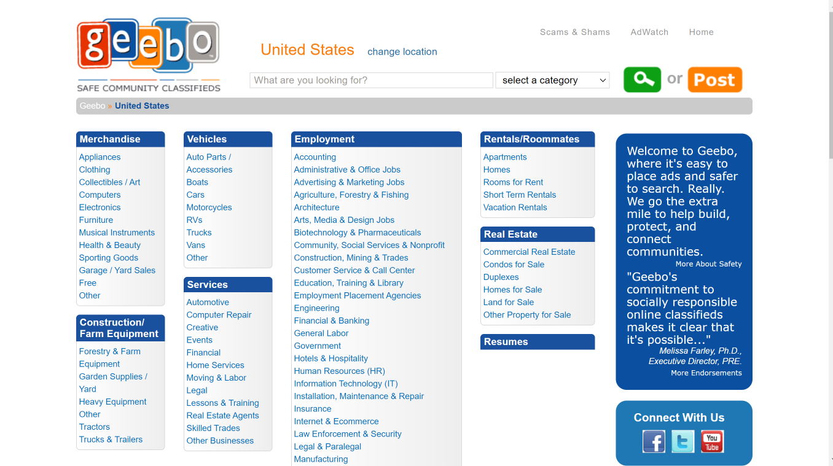
Task: Open the Resumes section header
Action: (538, 342)
